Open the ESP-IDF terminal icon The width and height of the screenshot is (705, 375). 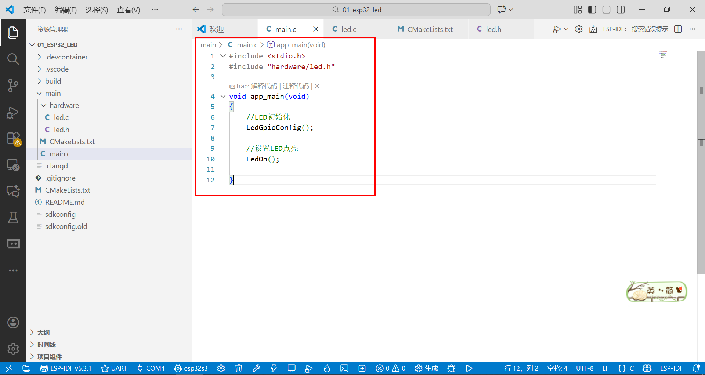(x=344, y=368)
